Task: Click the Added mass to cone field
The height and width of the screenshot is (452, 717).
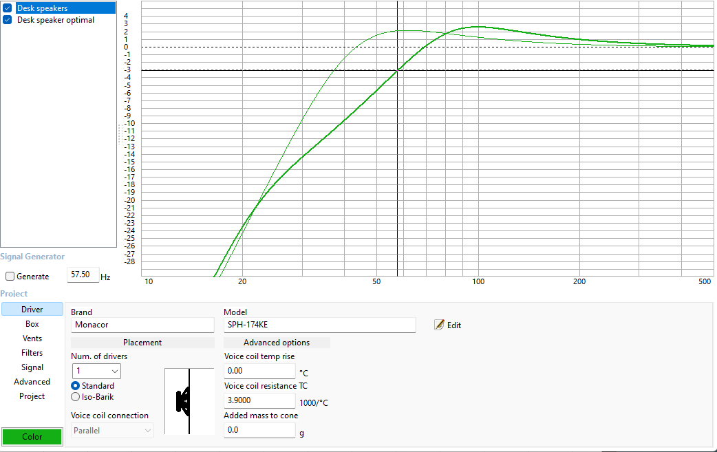Action: point(259,430)
